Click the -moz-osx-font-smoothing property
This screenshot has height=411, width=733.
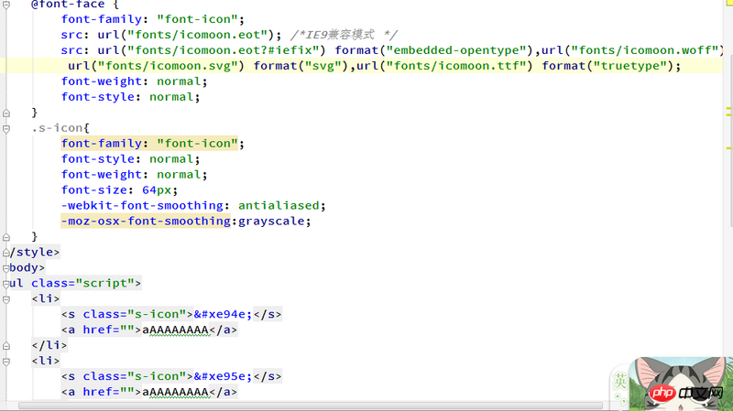coord(146,221)
